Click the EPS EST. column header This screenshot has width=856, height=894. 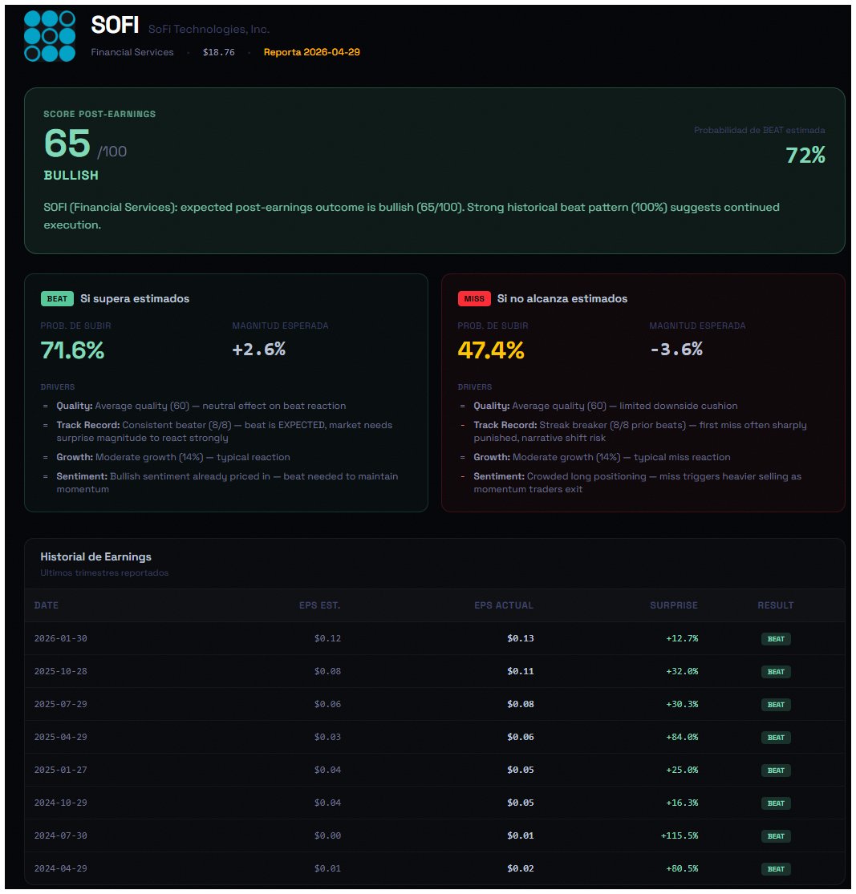tap(319, 605)
